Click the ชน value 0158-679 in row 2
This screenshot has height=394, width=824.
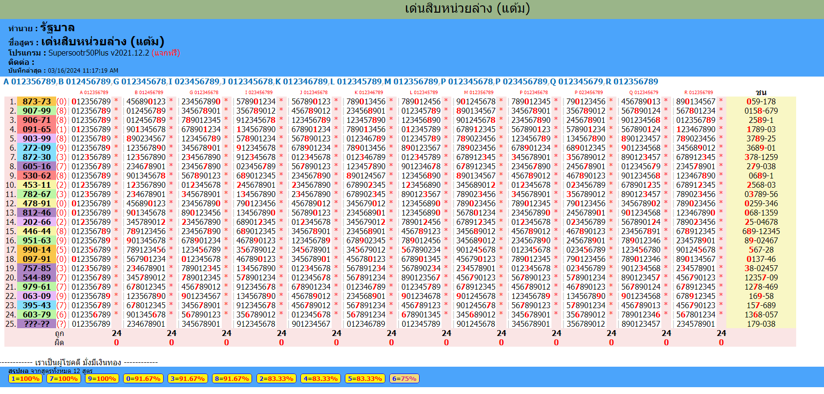point(761,111)
